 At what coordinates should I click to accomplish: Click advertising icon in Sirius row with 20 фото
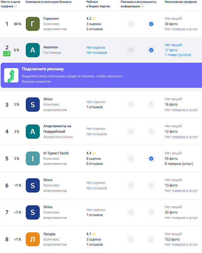[x=131, y=212]
